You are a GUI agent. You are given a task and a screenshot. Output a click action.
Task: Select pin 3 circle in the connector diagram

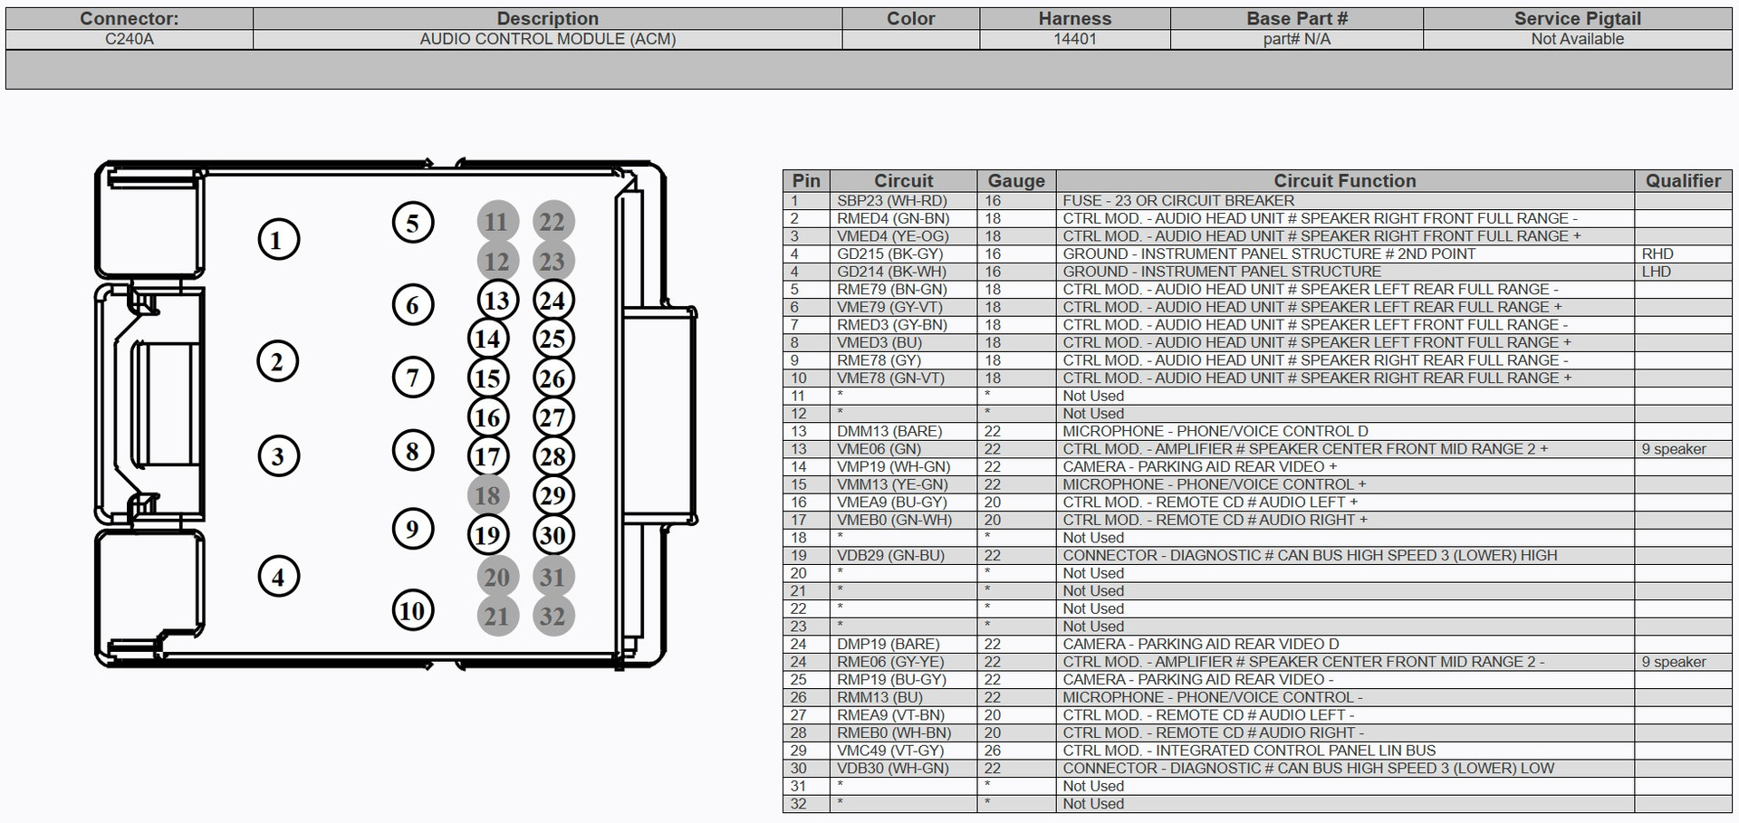[x=278, y=456]
